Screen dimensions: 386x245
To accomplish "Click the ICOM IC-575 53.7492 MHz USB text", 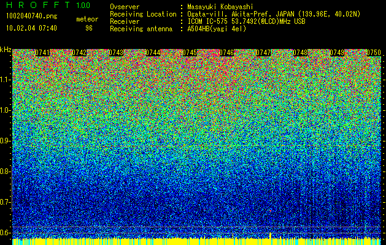I will (x=246, y=21).
